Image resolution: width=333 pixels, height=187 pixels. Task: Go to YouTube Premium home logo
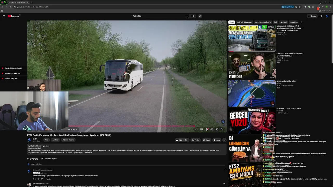coord(14,16)
